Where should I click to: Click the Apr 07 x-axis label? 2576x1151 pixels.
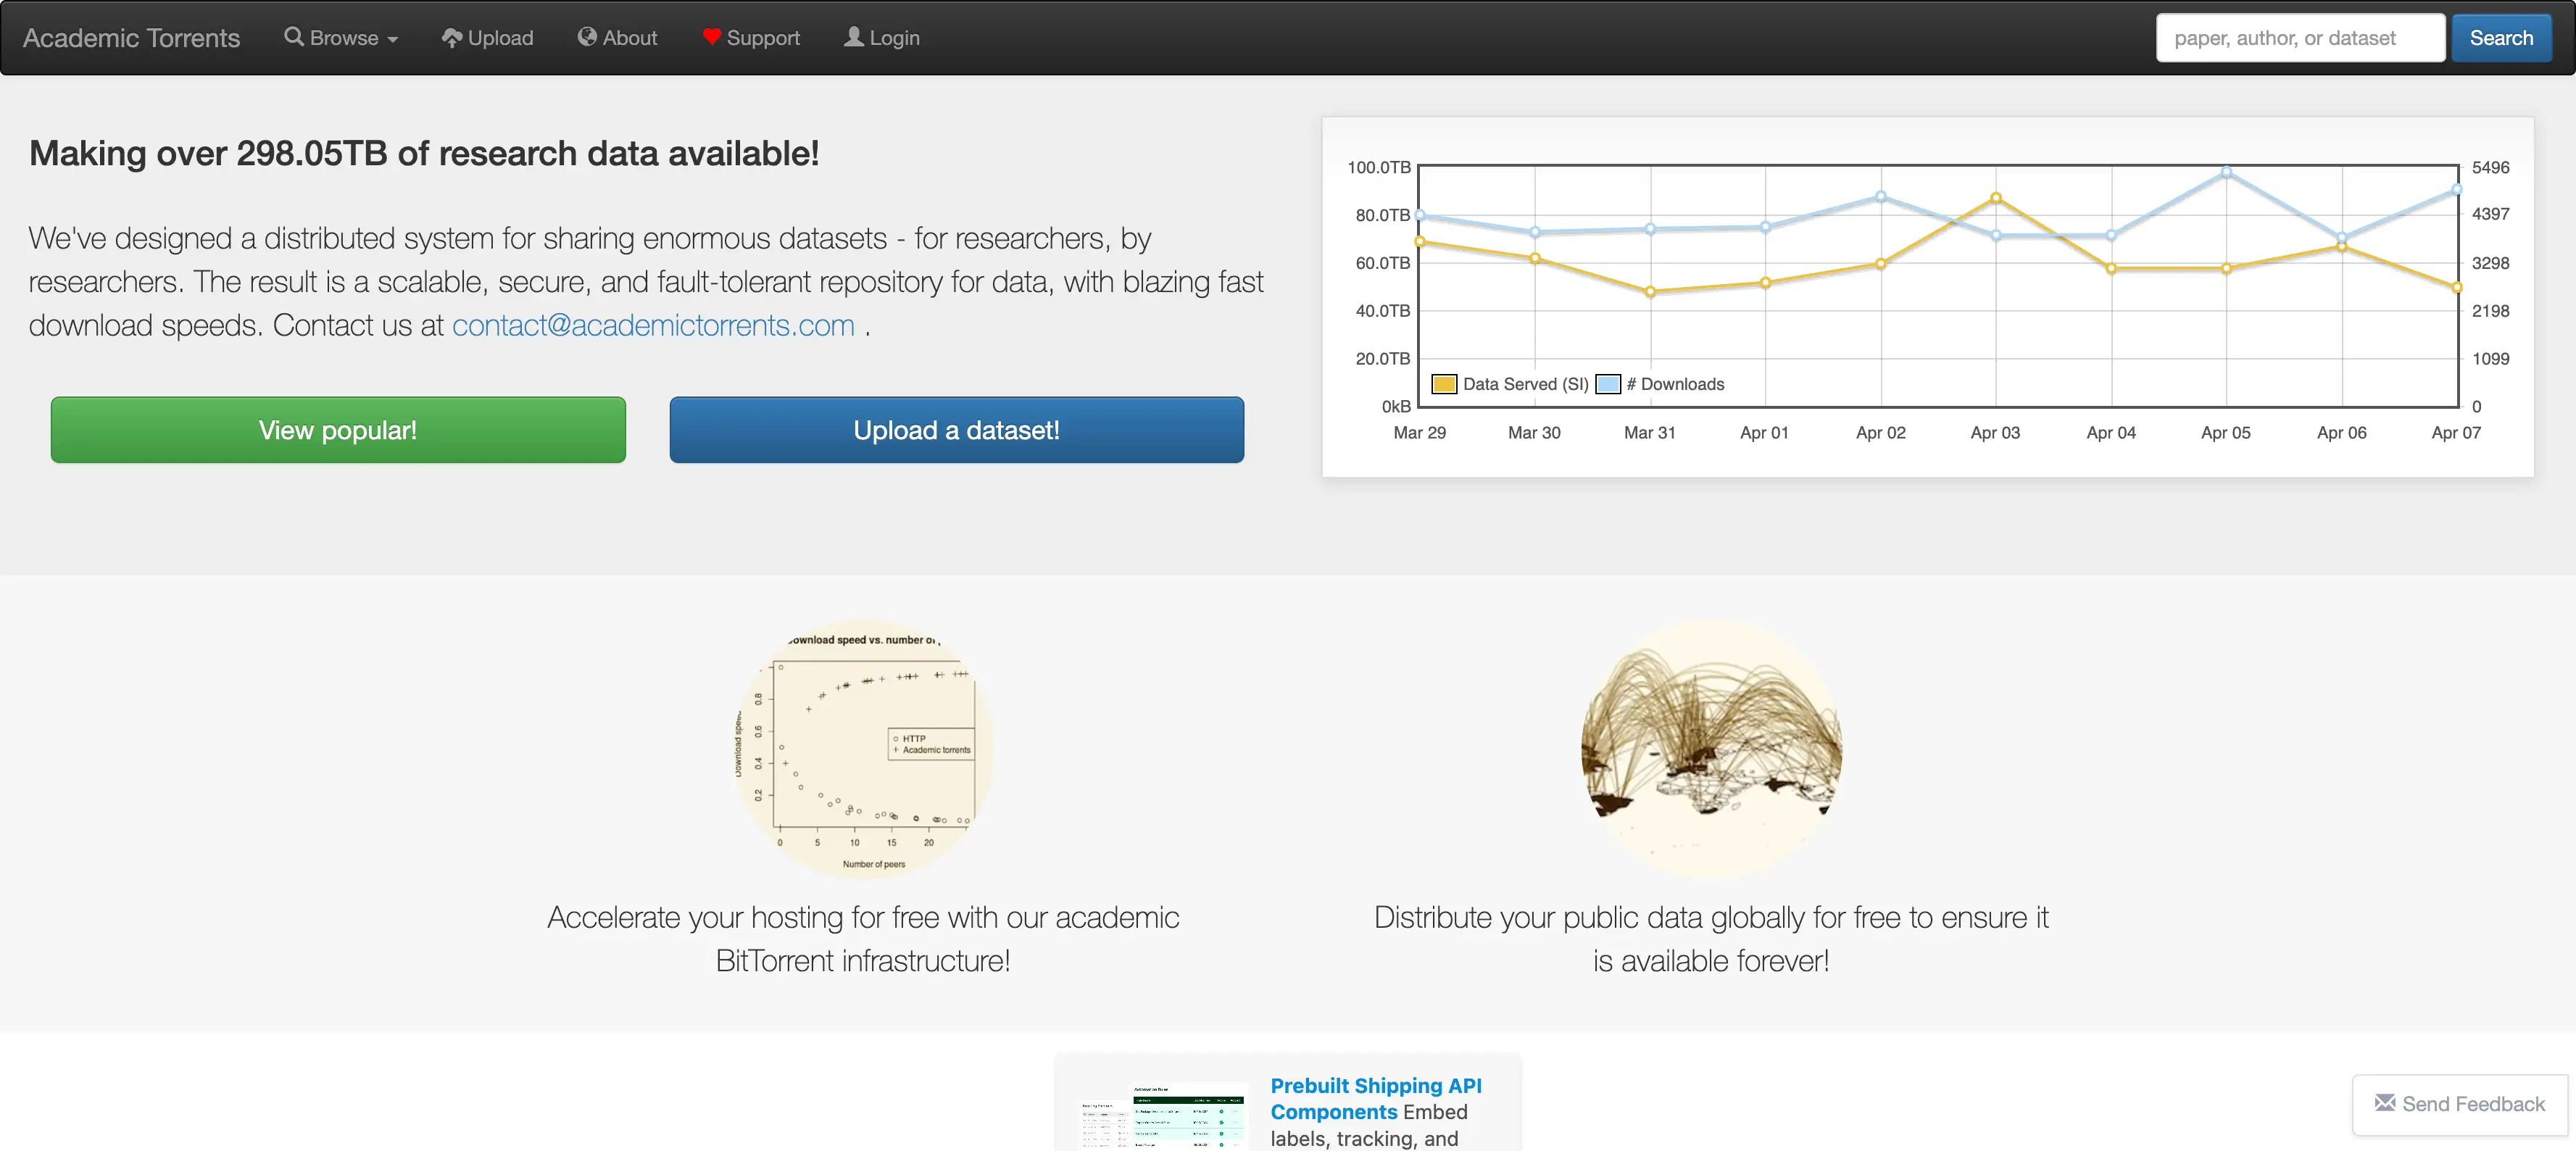(x=2456, y=433)
